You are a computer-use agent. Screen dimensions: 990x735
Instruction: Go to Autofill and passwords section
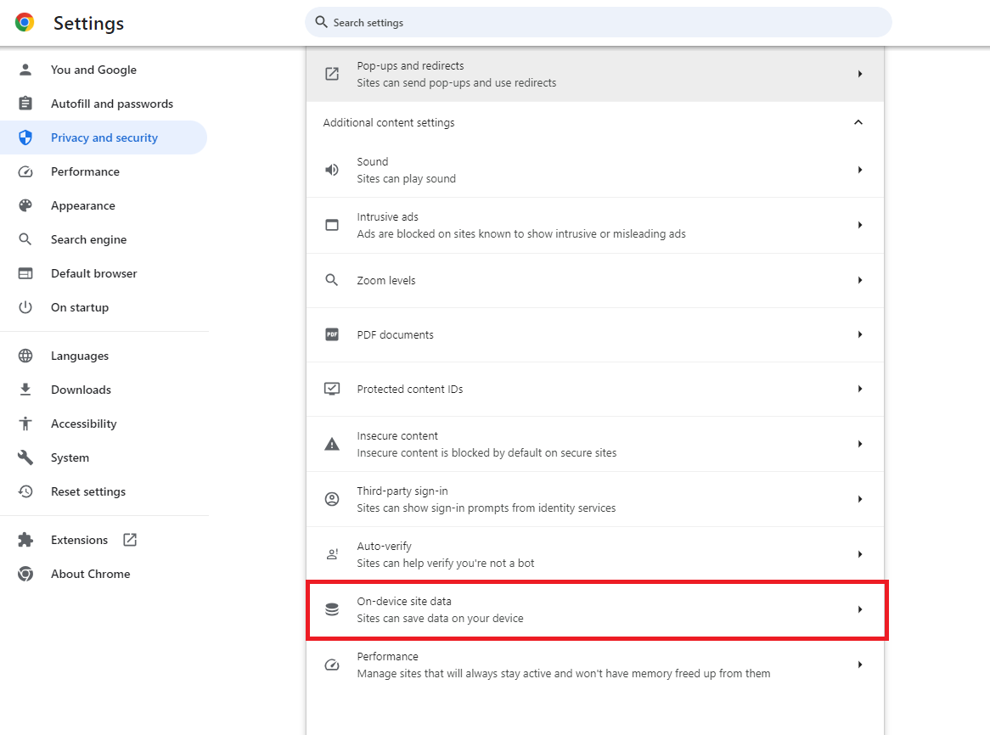pyautogui.click(x=111, y=104)
